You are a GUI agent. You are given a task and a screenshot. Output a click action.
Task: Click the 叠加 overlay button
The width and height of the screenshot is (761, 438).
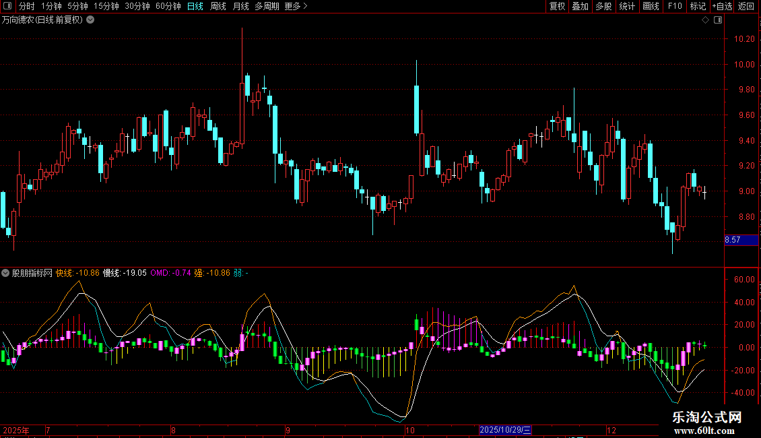[x=581, y=6]
